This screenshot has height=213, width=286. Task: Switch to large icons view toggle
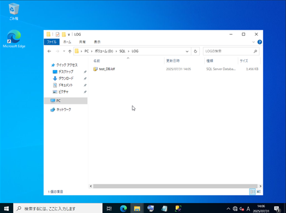click(x=259, y=192)
